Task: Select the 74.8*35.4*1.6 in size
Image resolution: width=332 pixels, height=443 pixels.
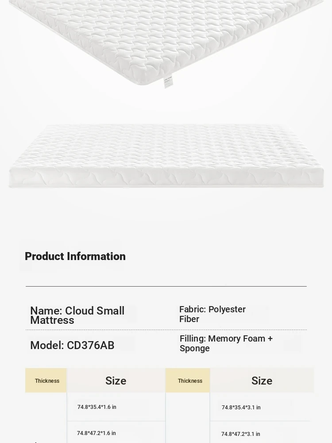Action: click(x=97, y=407)
